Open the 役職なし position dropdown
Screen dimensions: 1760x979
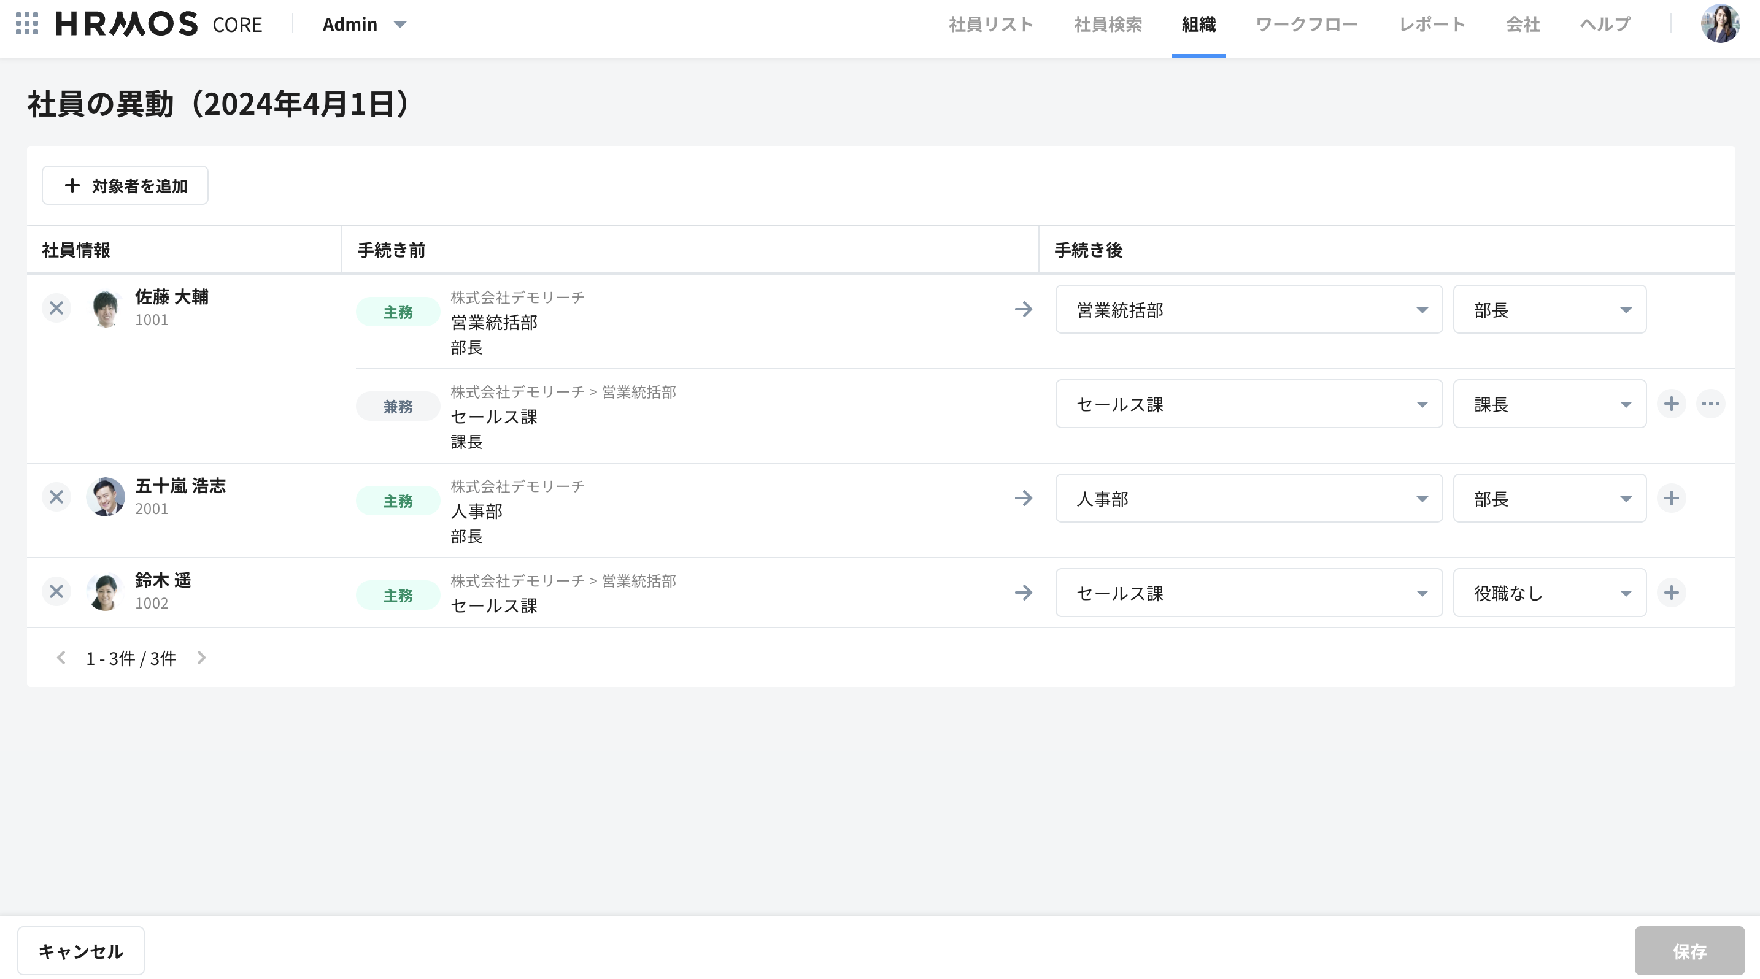pos(1549,593)
